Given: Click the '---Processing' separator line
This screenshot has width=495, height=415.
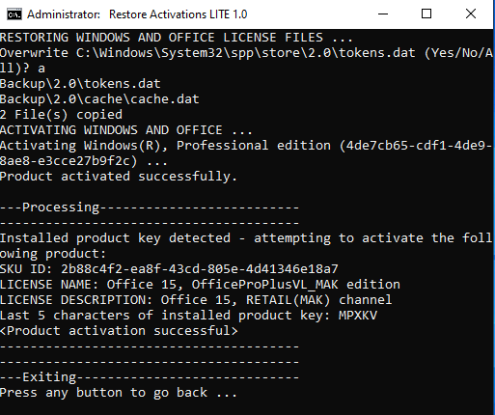Looking at the screenshot, I should (x=150, y=207).
